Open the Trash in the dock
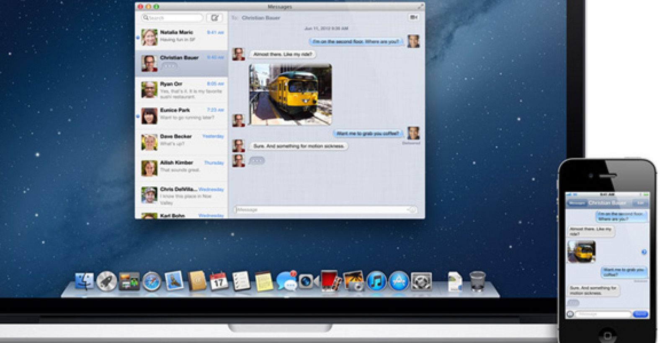Viewport: 670px width, 343px height. (x=477, y=281)
